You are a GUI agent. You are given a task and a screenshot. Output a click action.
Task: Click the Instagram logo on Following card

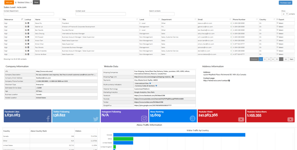click(x=144, y=119)
